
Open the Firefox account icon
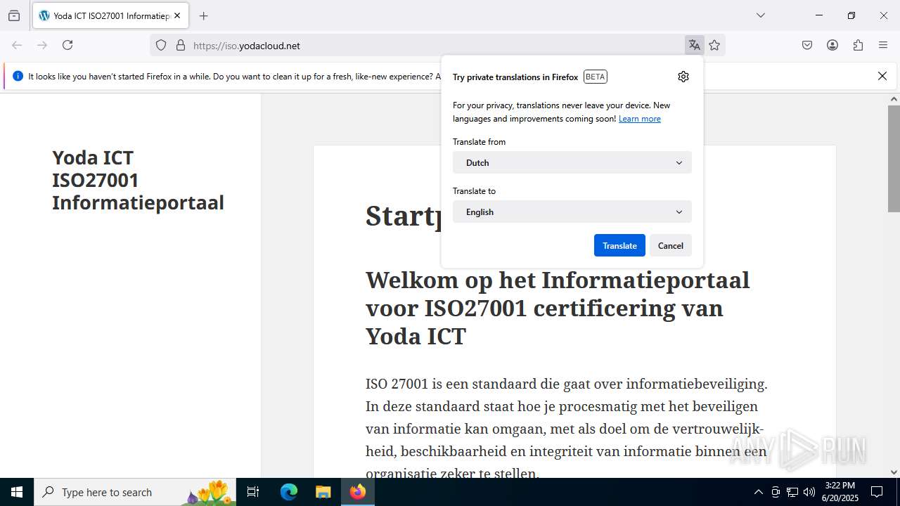pos(832,45)
